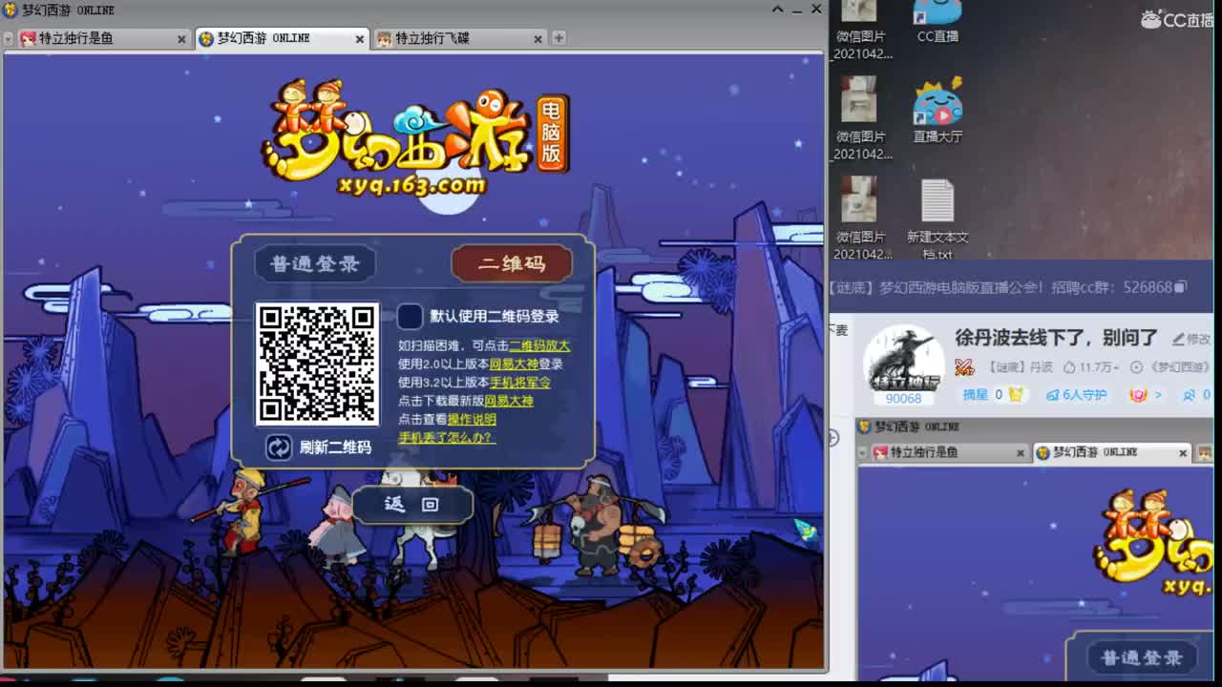Click the 刷新二维码 refresh icon
This screenshot has height=687, width=1222.
279,447
